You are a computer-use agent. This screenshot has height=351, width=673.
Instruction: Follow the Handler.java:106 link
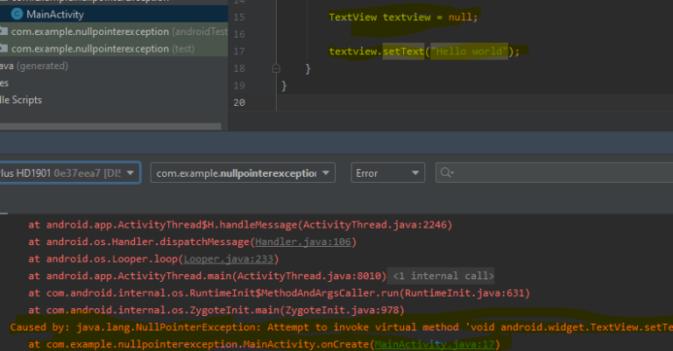(303, 242)
